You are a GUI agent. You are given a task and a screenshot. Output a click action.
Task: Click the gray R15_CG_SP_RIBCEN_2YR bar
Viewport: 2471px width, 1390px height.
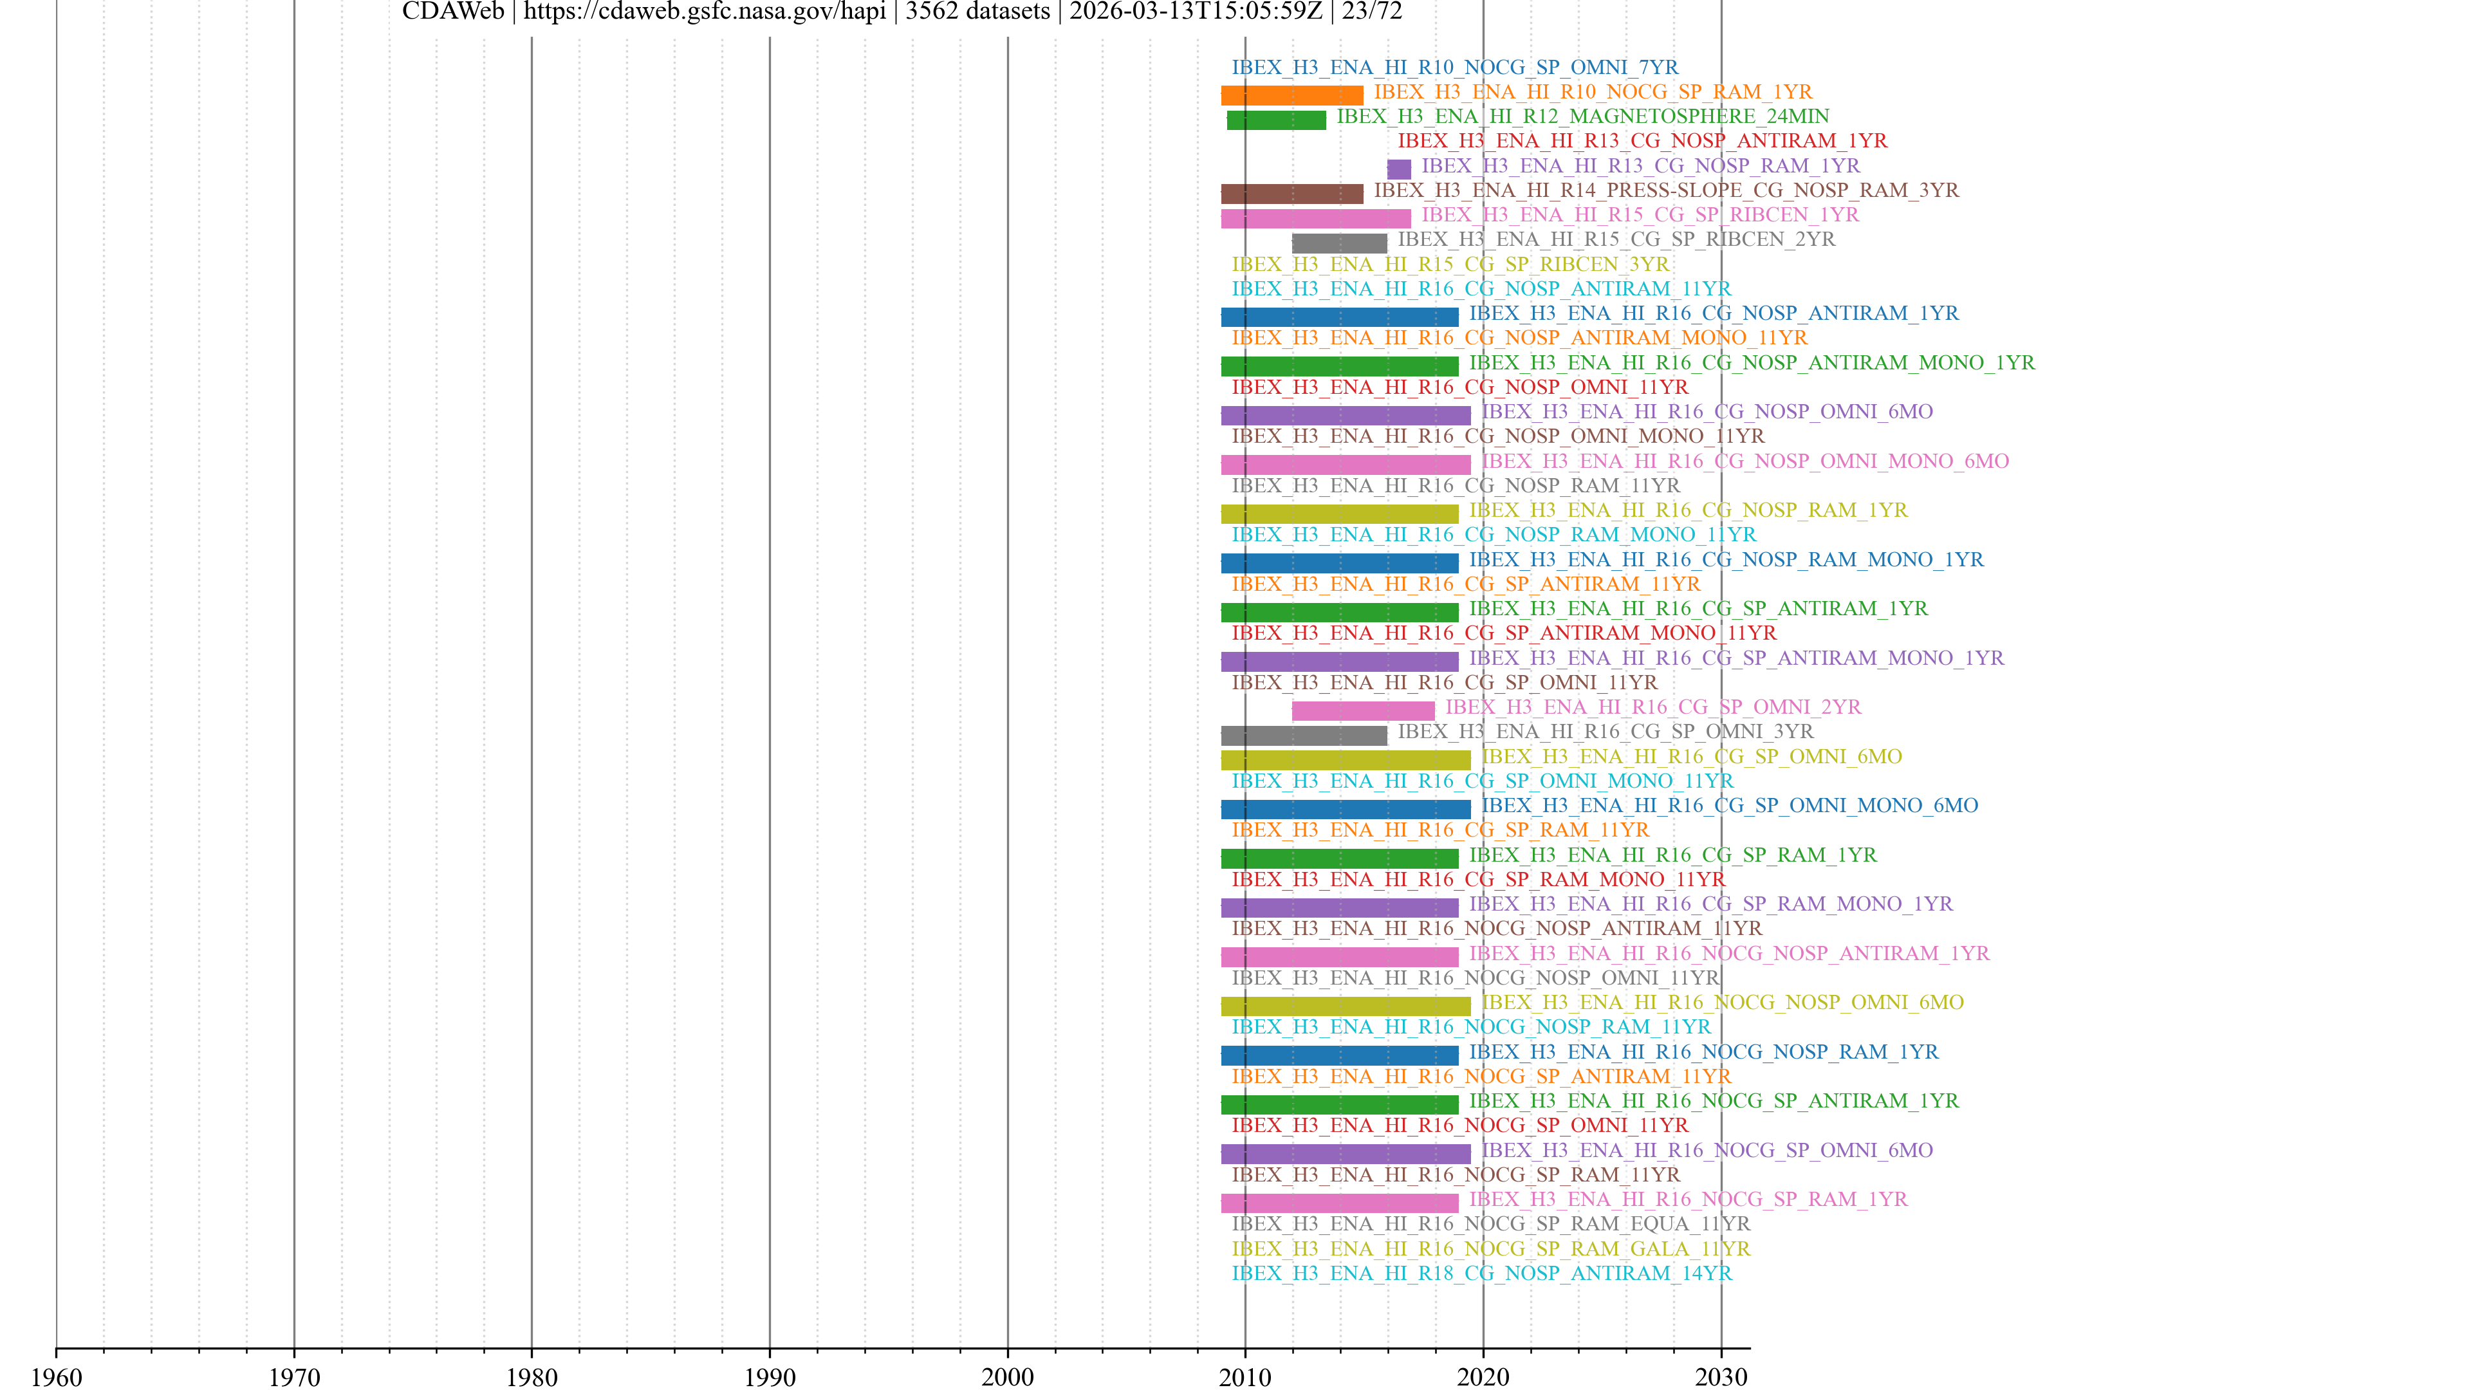(1339, 243)
